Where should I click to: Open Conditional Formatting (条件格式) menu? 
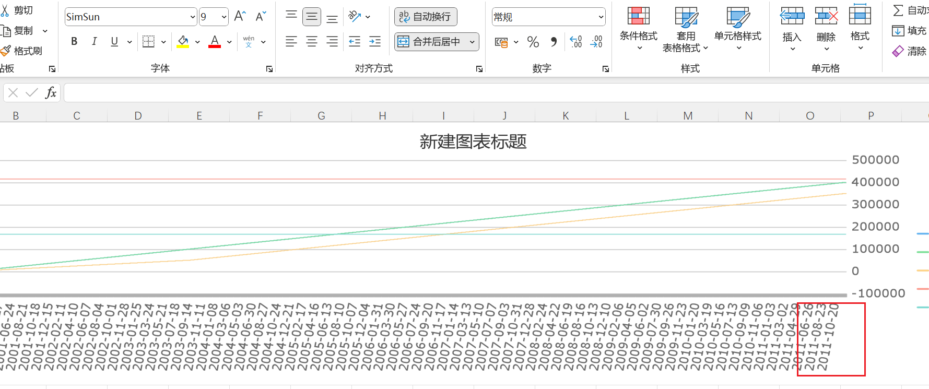pyautogui.click(x=639, y=29)
